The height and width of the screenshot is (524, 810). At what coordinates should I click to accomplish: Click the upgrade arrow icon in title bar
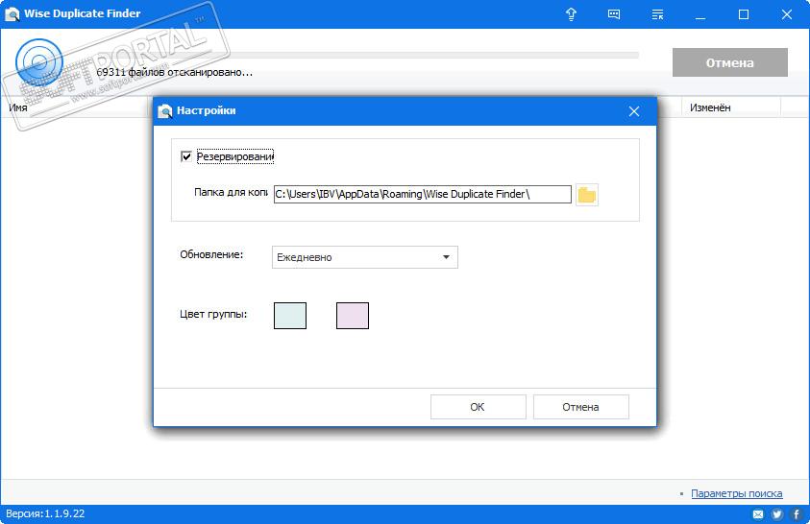coord(571,14)
